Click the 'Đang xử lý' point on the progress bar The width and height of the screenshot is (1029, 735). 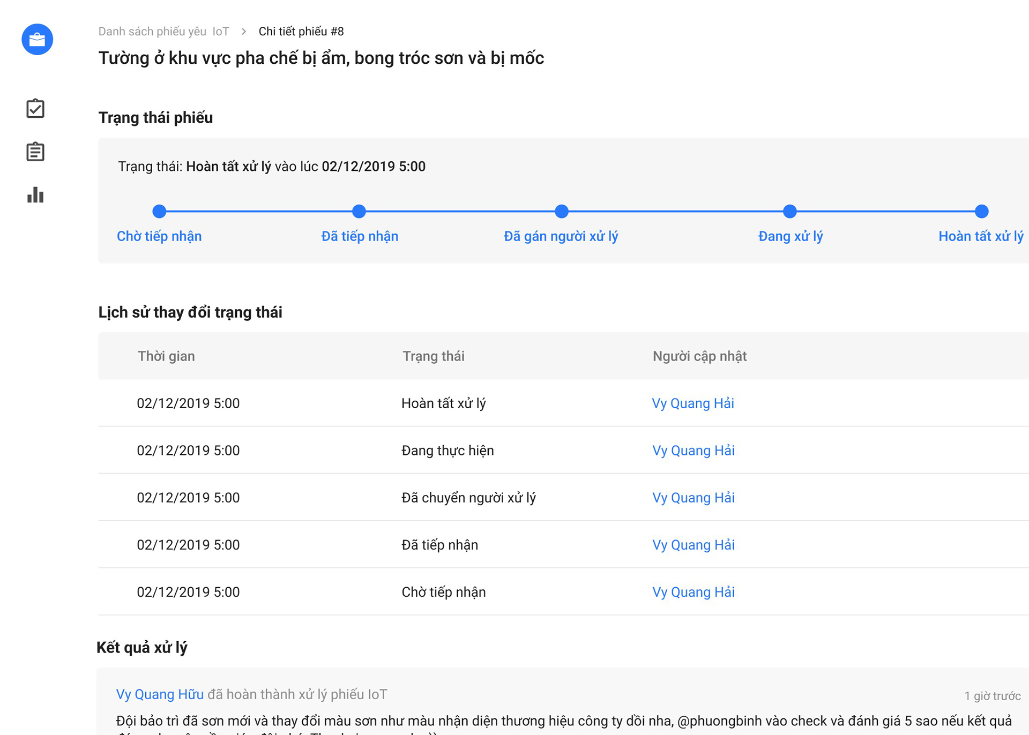789,211
